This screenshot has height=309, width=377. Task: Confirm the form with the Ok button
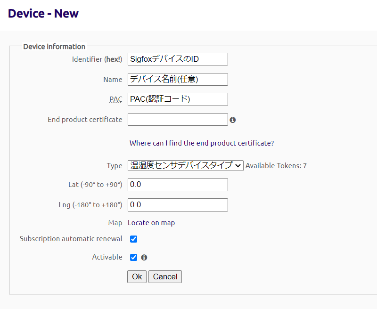click(x=137, y=276)
